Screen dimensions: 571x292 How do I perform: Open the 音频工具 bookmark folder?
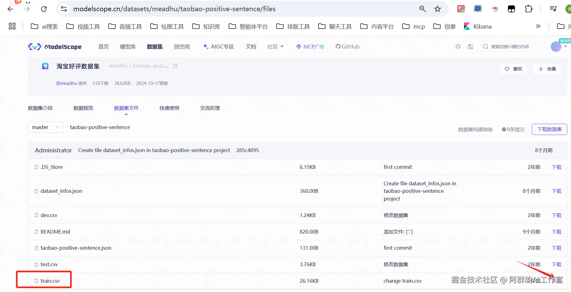125,26
